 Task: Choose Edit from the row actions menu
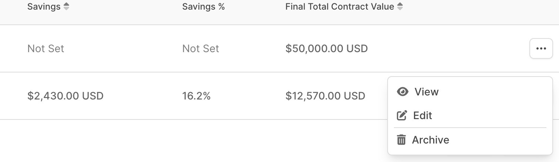tap(423, 116)
